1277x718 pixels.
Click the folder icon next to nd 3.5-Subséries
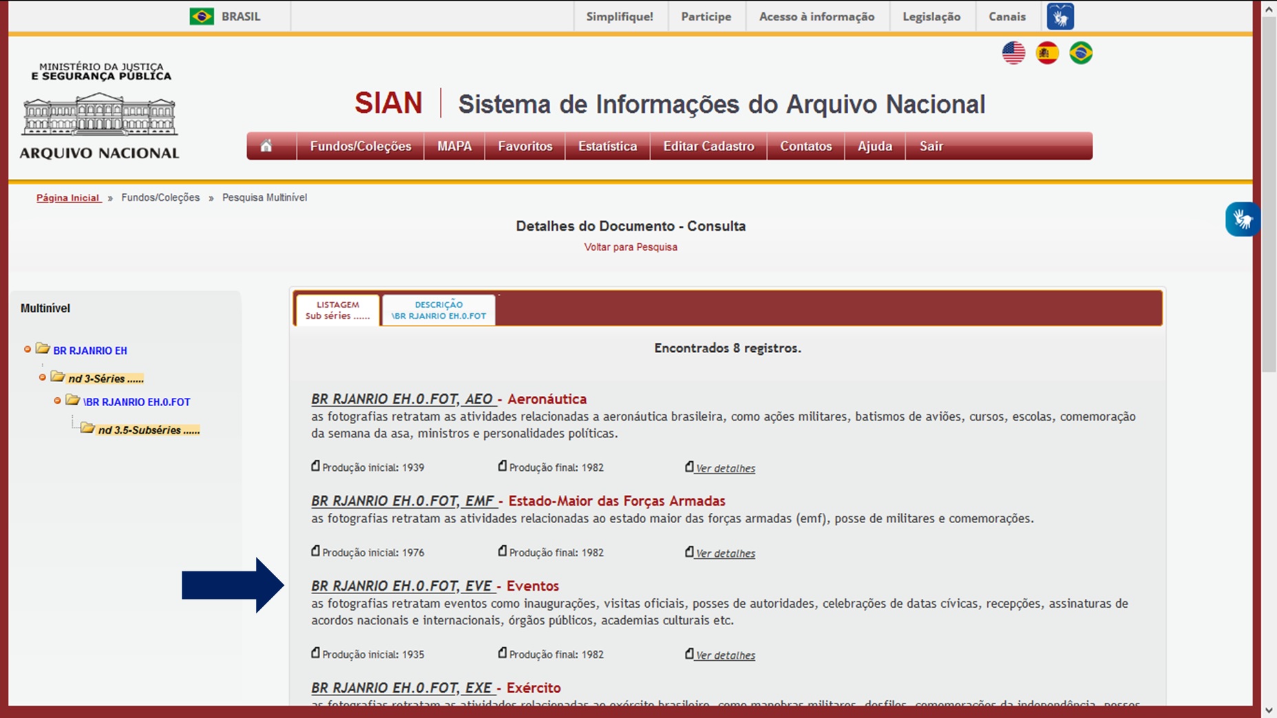tap(85, 428)
